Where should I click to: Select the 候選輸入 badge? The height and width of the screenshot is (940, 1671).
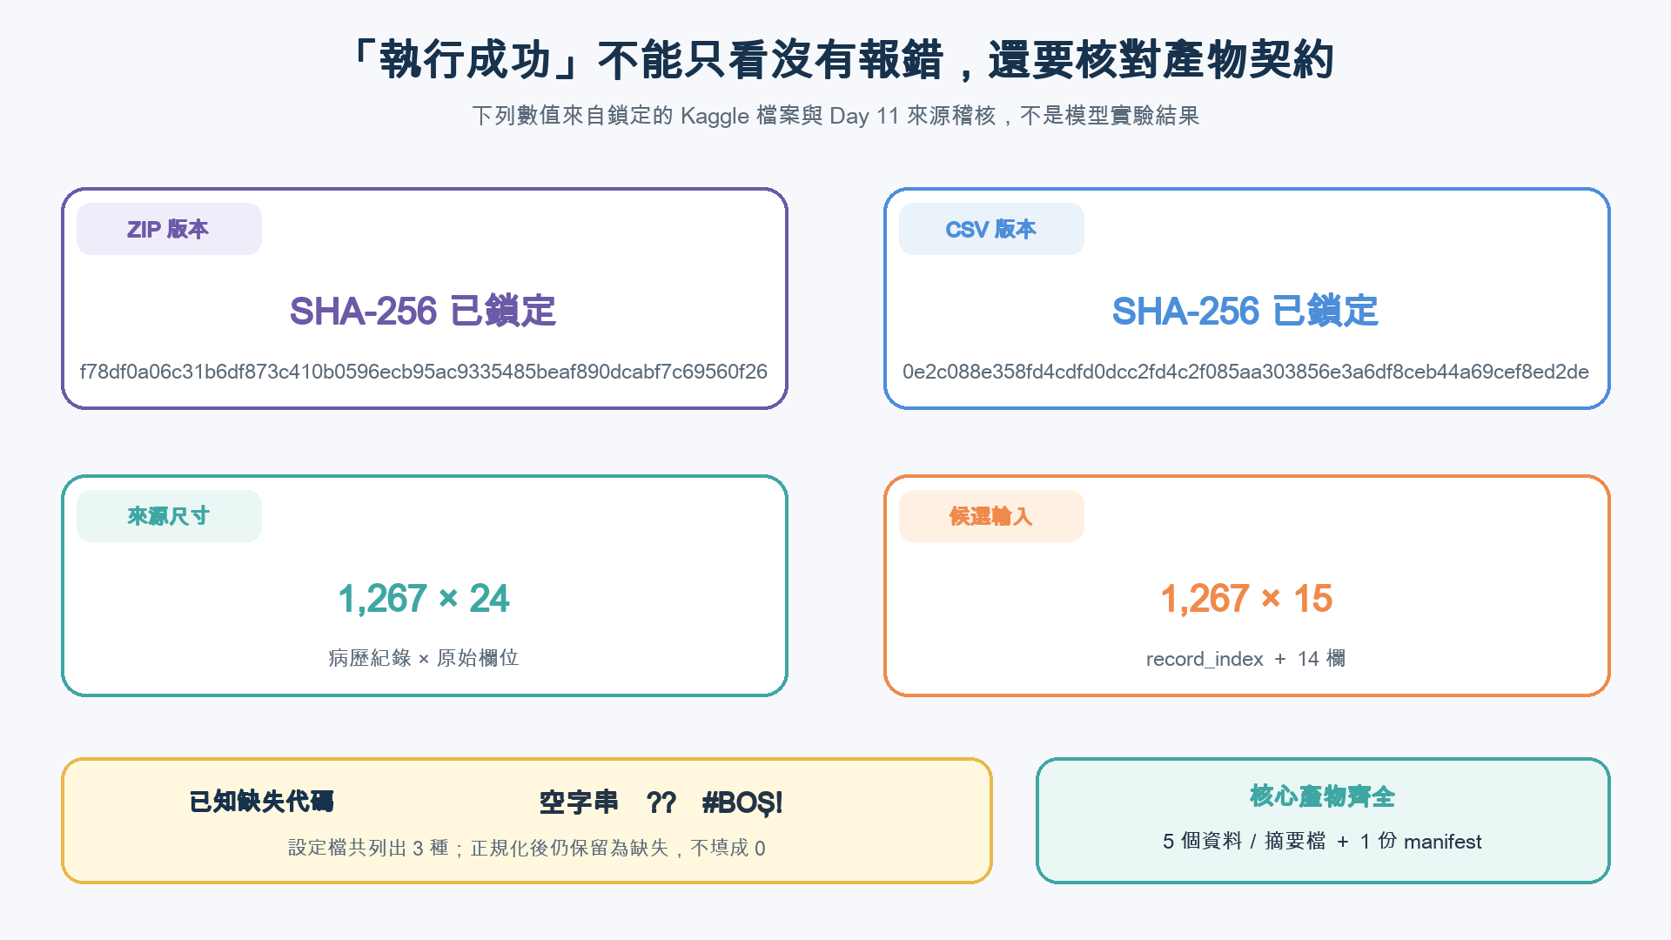991,516
